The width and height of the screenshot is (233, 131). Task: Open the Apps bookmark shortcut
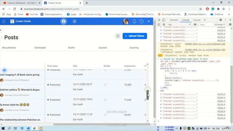pyautogui.click(x=7, y=14)
